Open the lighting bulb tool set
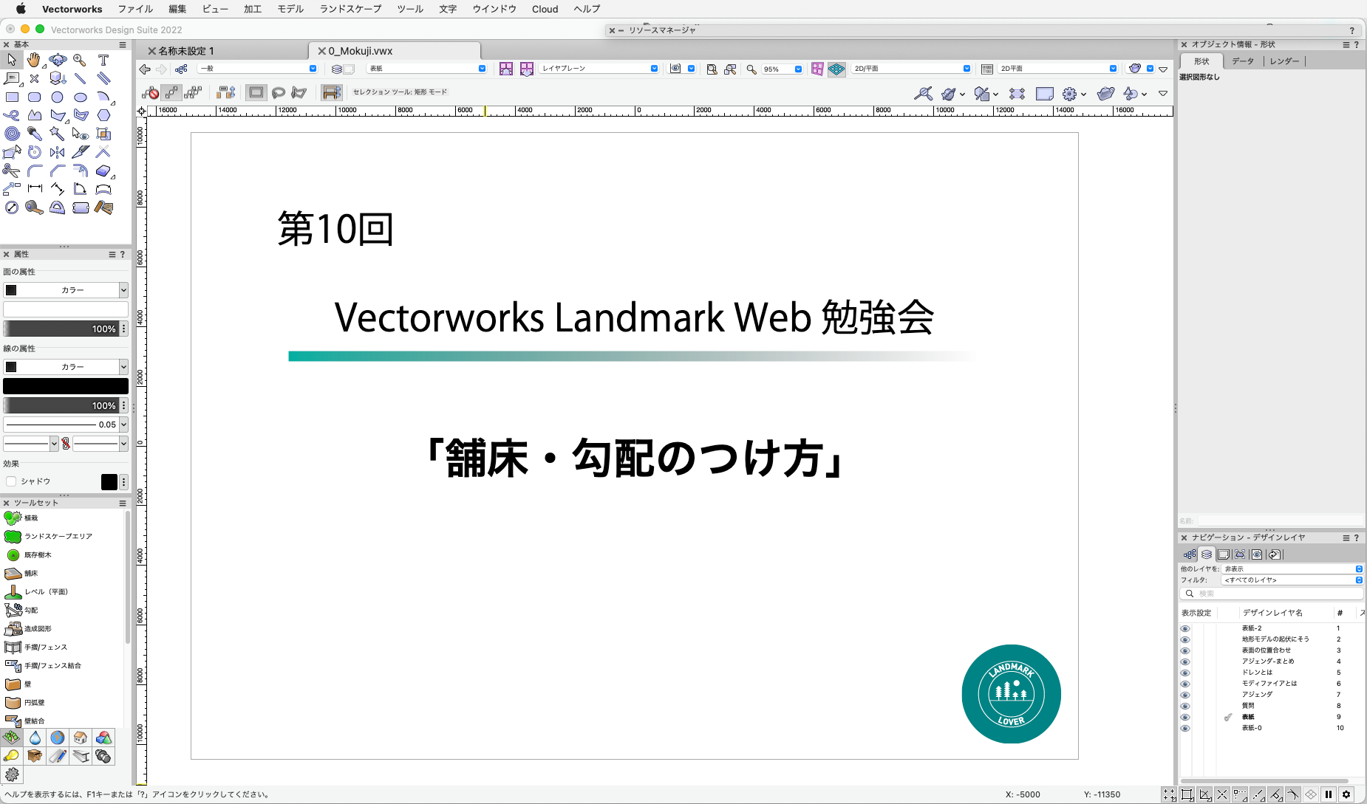The image size is (1367, 804). [x=11, y=755]
